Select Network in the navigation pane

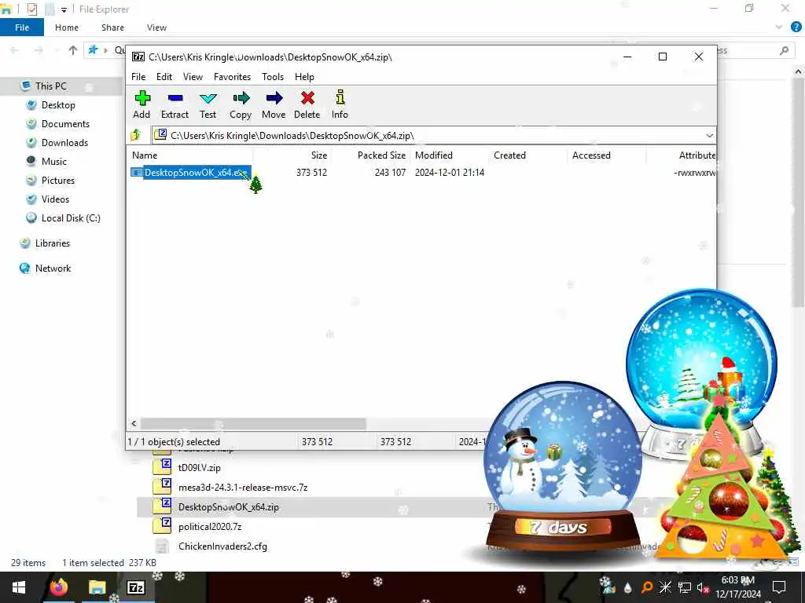click(53, 269)
